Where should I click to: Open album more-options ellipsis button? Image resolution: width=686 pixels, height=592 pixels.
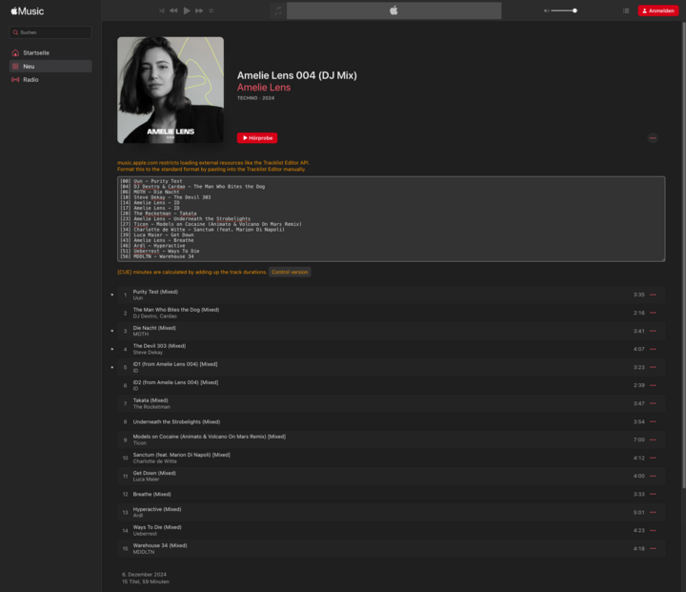[653, 138]
